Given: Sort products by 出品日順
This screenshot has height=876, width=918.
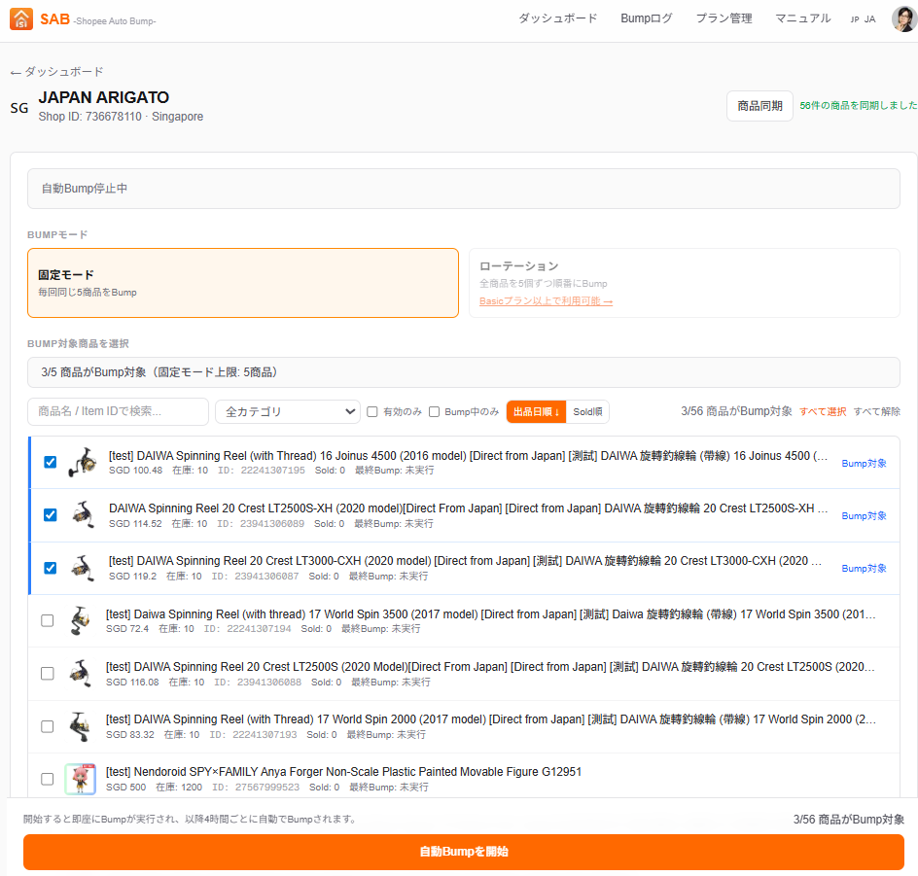Looking at the screenshot, I should pos(536,412).
